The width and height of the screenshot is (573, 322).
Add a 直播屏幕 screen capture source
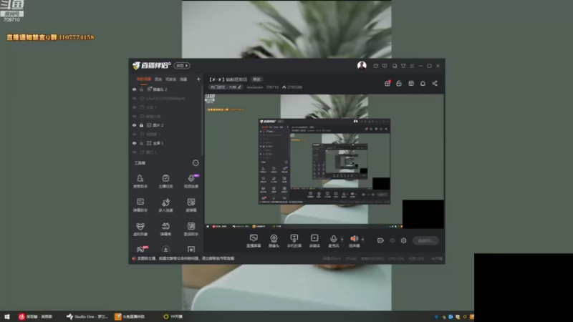tap(254, 241)
